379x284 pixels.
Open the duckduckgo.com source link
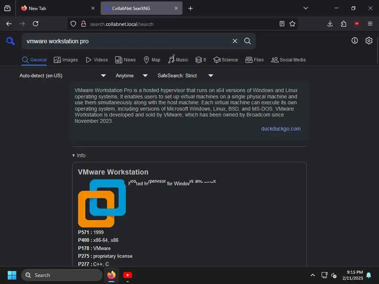pos(281,129)
